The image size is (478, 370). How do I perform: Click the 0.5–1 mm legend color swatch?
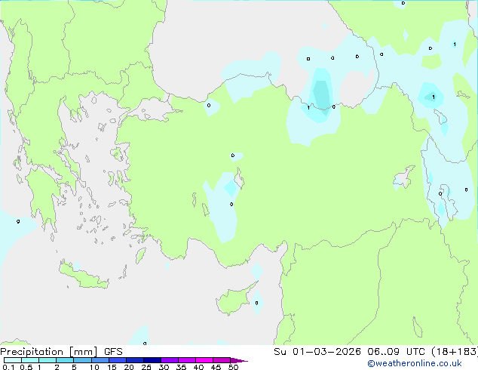(30, 360)
